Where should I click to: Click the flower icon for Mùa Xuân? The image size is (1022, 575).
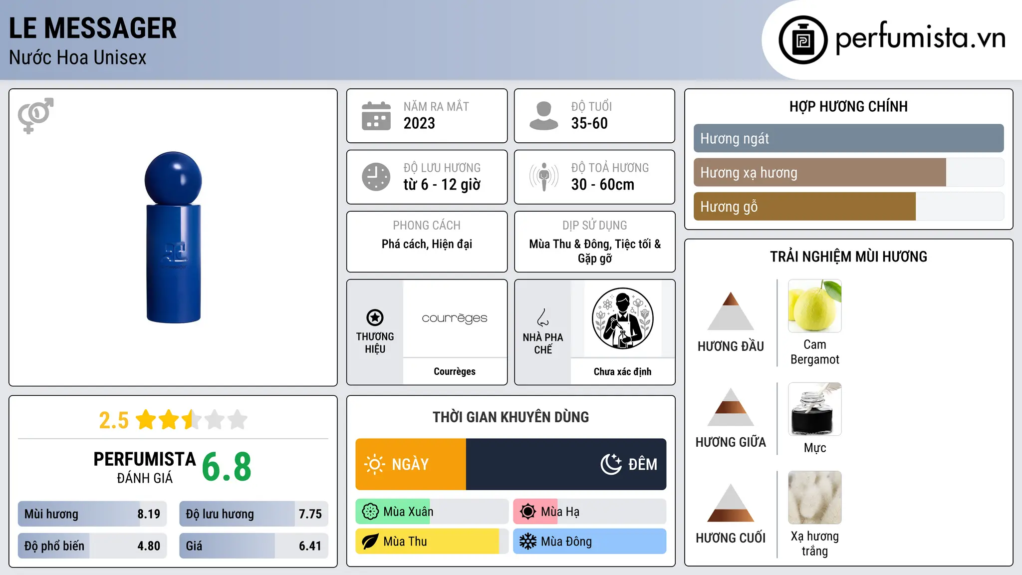(370, 512)
